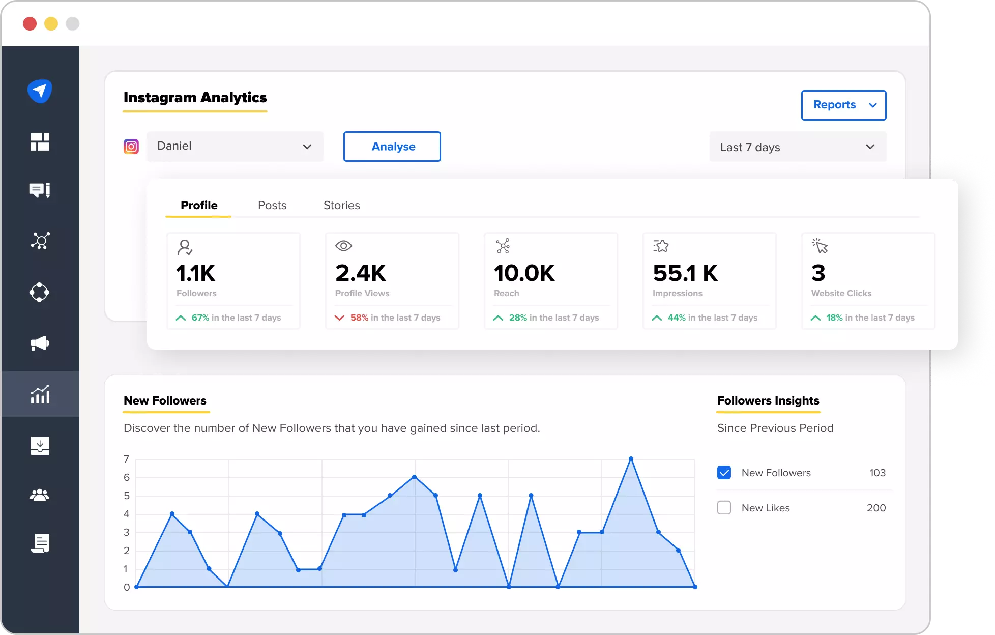Click the circular connections sidebar icon
This screenshot has width=995, height=635.
coord(40,293)
